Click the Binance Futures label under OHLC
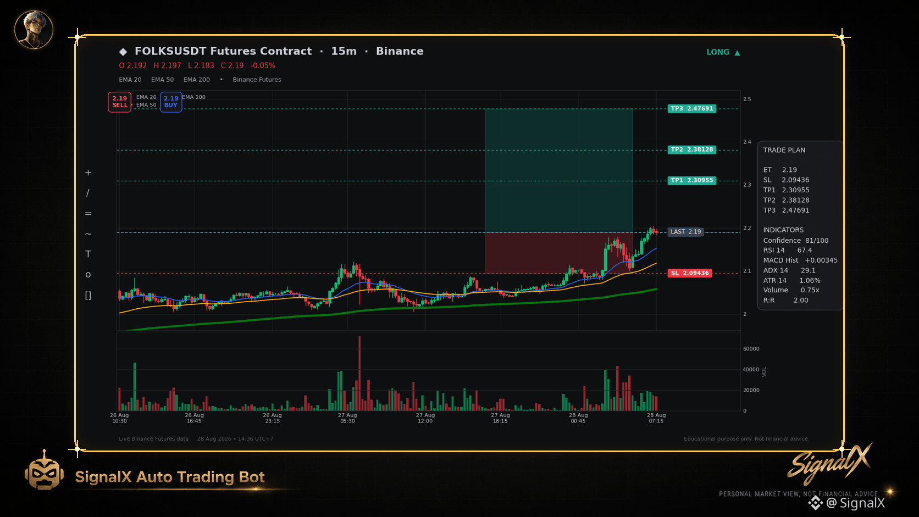Screen dimensions: 919x517 (x=257, y=80)
